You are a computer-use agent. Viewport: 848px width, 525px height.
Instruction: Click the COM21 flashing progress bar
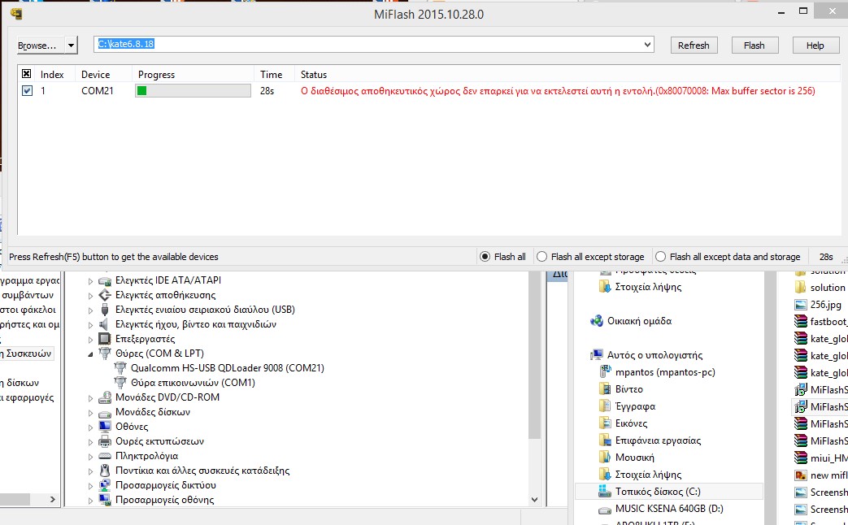tap(193, 91)
